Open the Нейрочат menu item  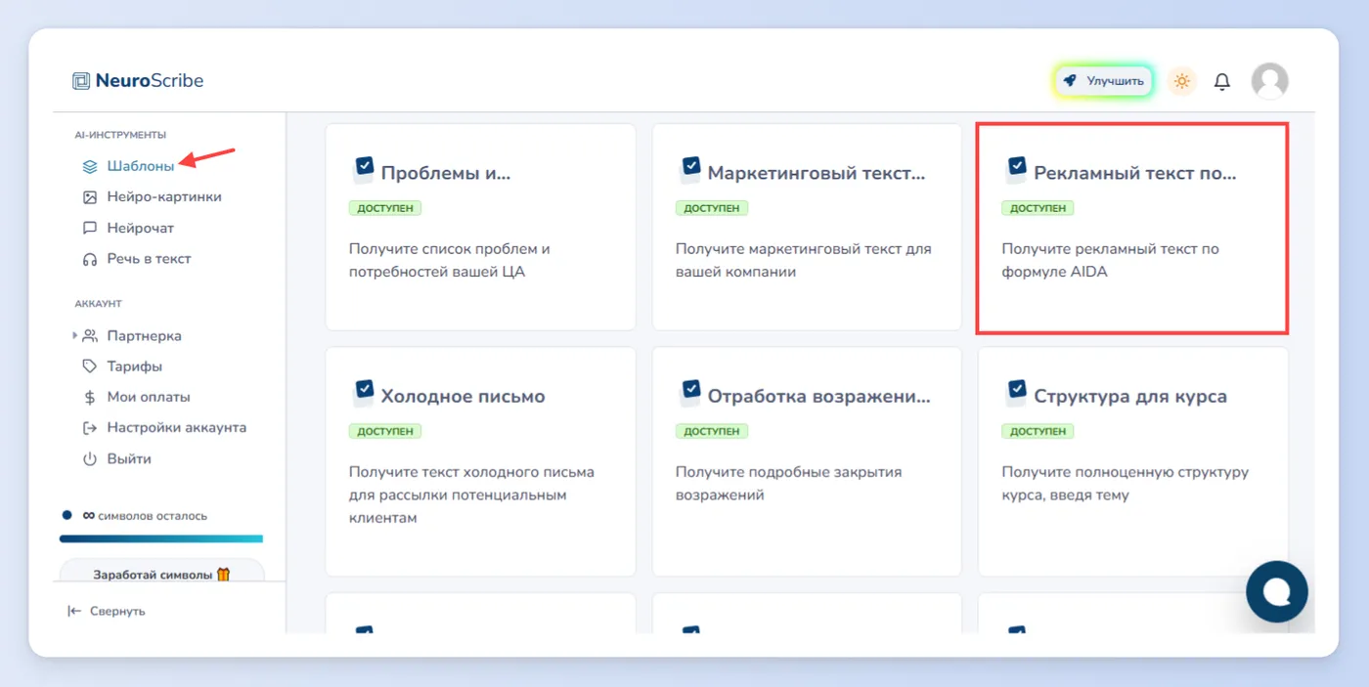tap(127, 228)
